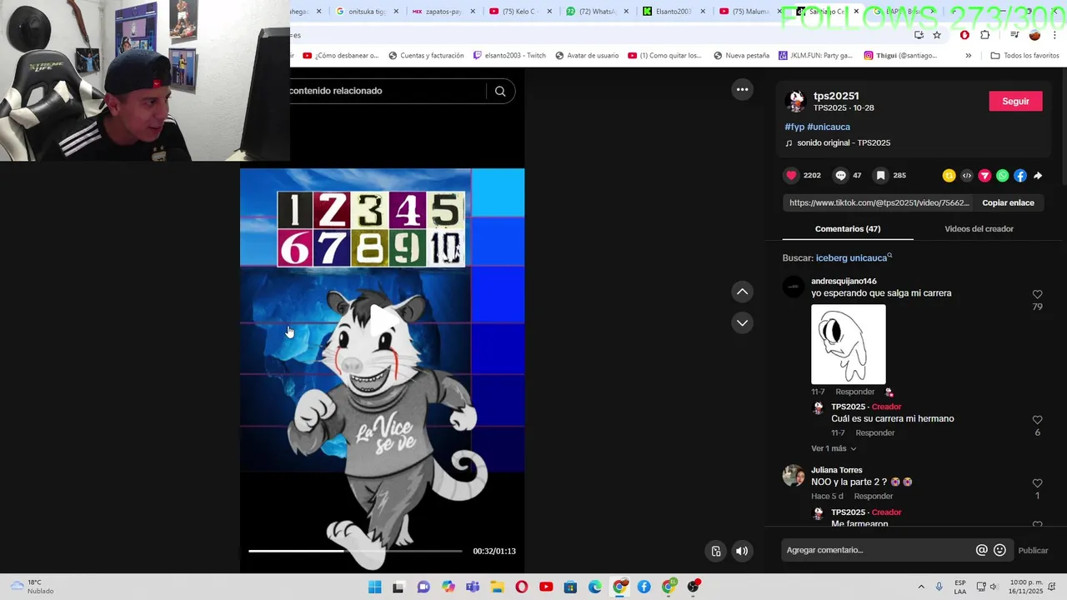Image resolution: width=1067 pixels, height=600 pixels.
Task: Open the Chrome profile avatar
Action: pos(1034,35)
